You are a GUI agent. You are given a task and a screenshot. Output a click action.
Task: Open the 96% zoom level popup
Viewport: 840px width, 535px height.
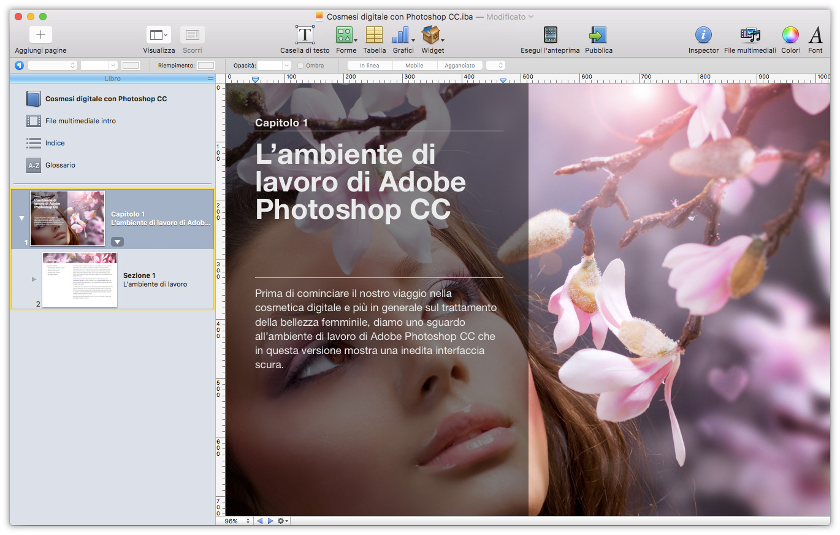236,521
